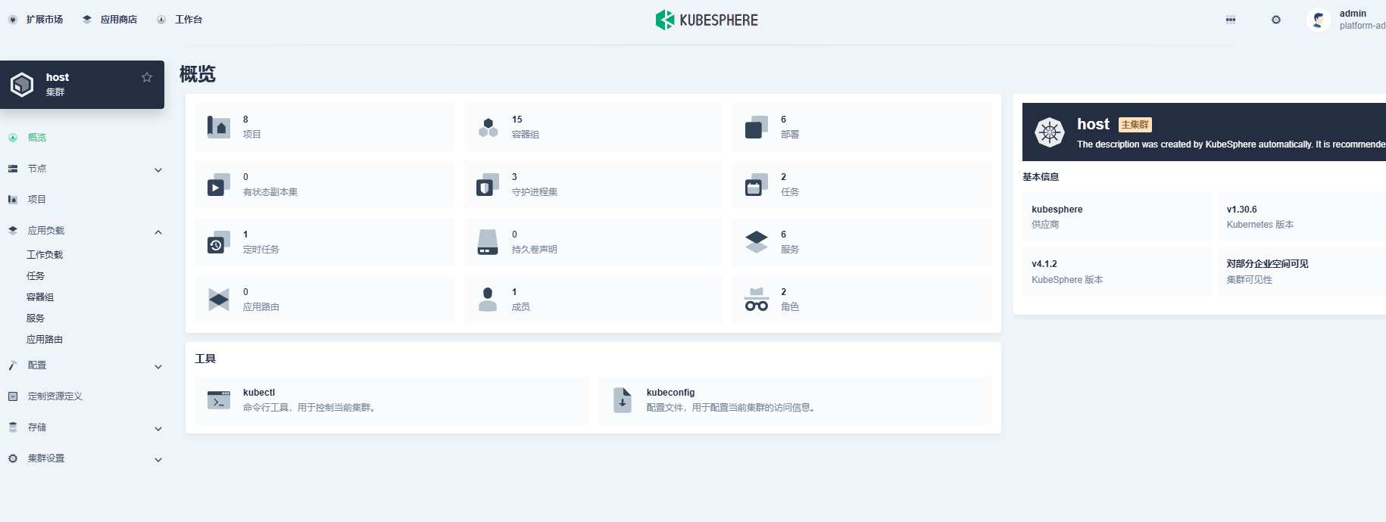Click the 应用路由 ingress card icon
The width and height of the screenshot is (1386, 522).
(219, 300)
